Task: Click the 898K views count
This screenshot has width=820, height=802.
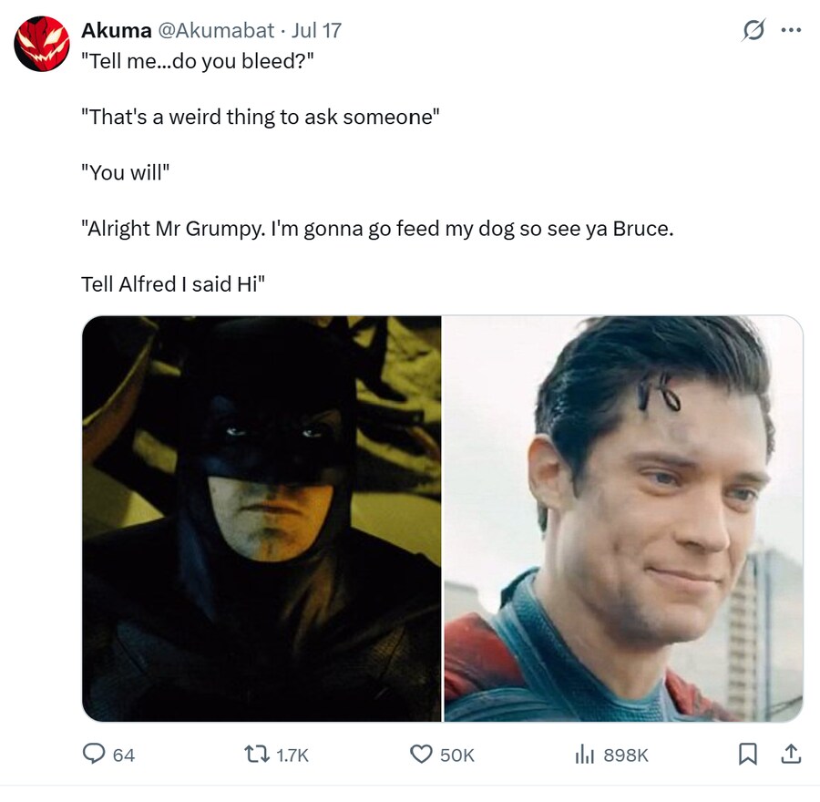Action: [626, 755]
